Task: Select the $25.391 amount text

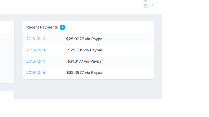Action: coord(75,50)
